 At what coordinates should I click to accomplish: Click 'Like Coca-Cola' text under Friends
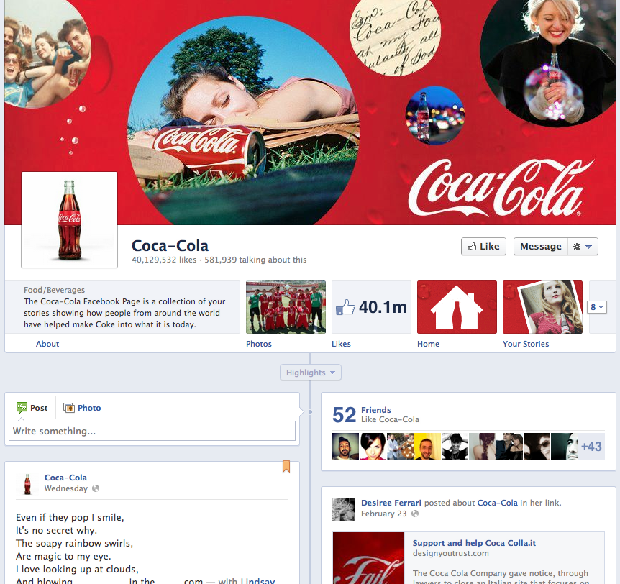(390, 419)
